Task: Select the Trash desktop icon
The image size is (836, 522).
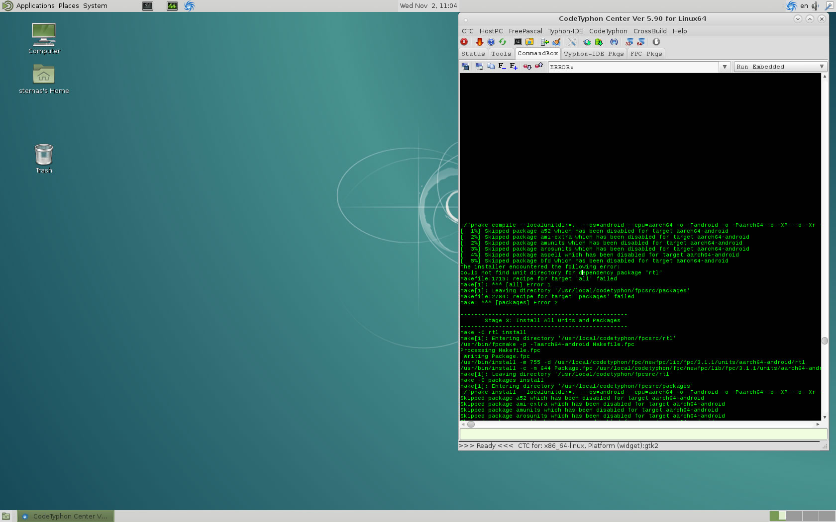Action: (x=44, y=159)
